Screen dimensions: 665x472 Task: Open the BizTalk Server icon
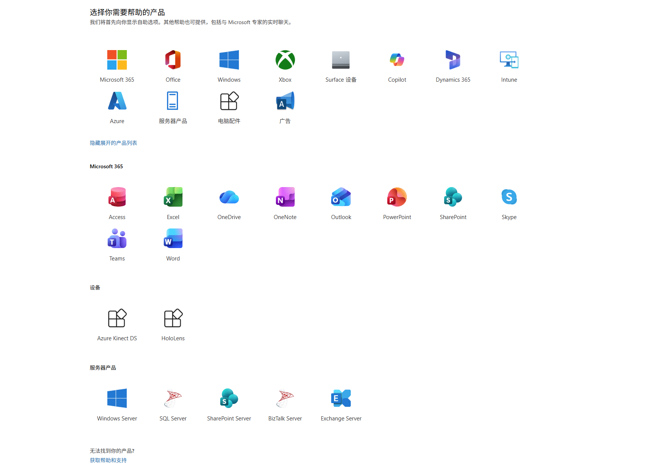pyautogui.click(x=285, y=398)
